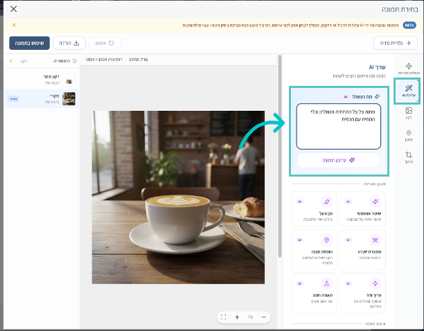Viewport: 424px width, 331px height.
Task: Collapse the history panel with the chevron
Action: click(x=10, y=61)
